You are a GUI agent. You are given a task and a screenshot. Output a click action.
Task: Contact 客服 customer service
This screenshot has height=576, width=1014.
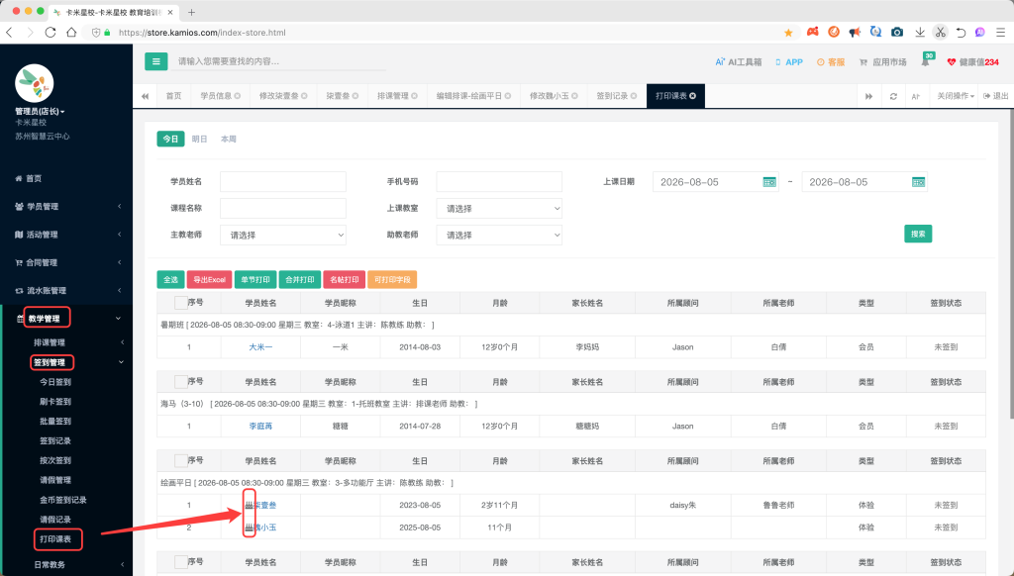click(831, 62)
